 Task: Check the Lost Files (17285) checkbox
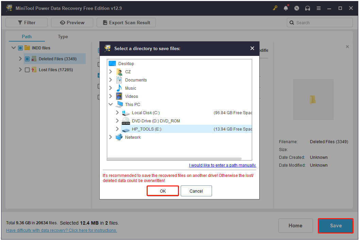(x=27, y=70)
